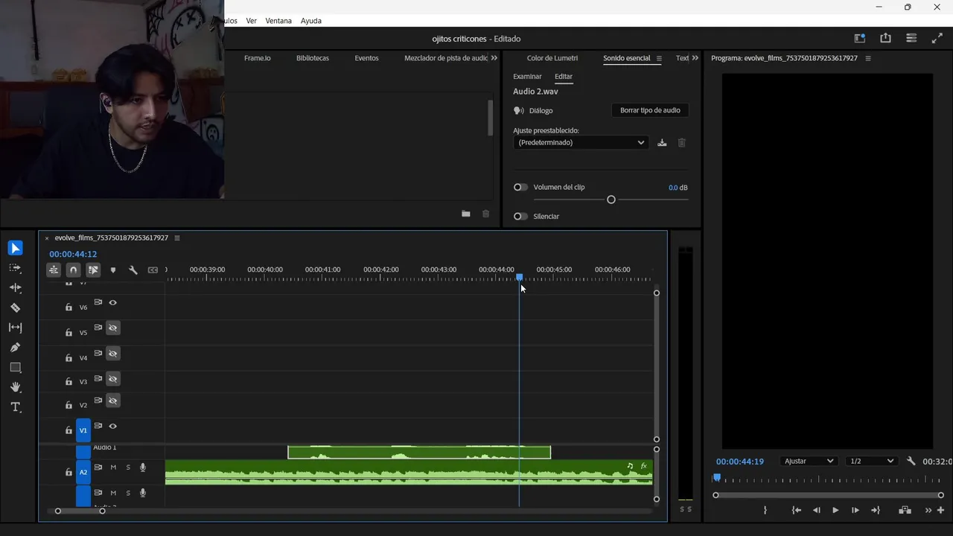
Task: Go to In point in program monitor
Action: 797,511
